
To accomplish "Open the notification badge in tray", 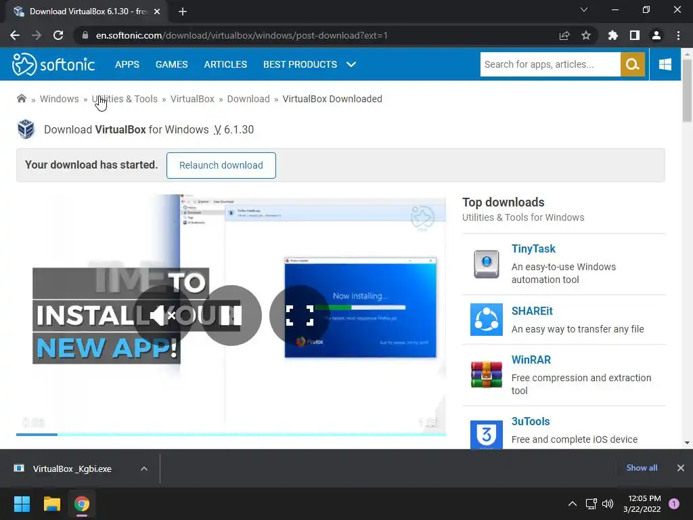I will tap(674, 504).
